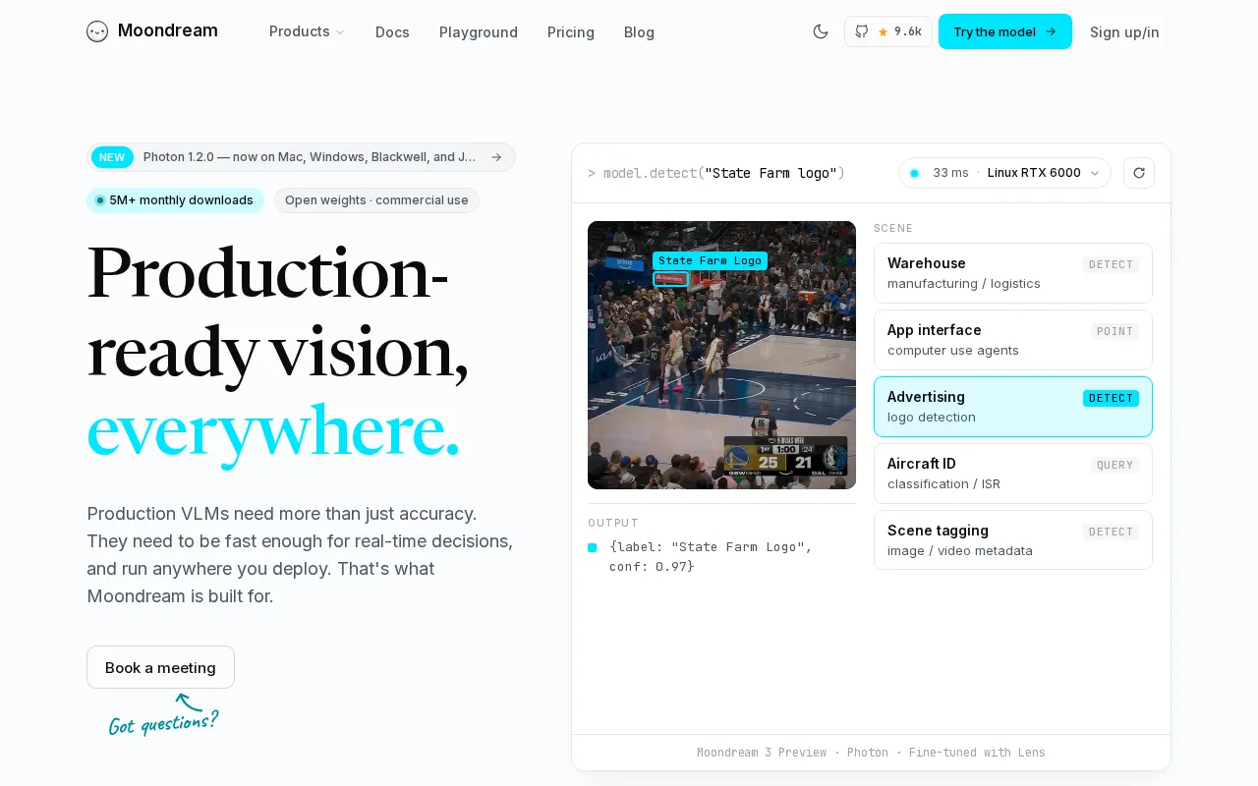
Task: Click the POINT tag on App interface
Action: click(1115, 331)
